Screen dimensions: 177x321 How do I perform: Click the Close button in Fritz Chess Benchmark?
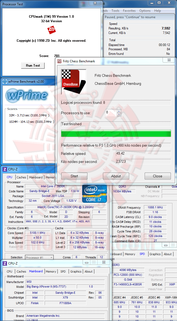tap(157, 176)
